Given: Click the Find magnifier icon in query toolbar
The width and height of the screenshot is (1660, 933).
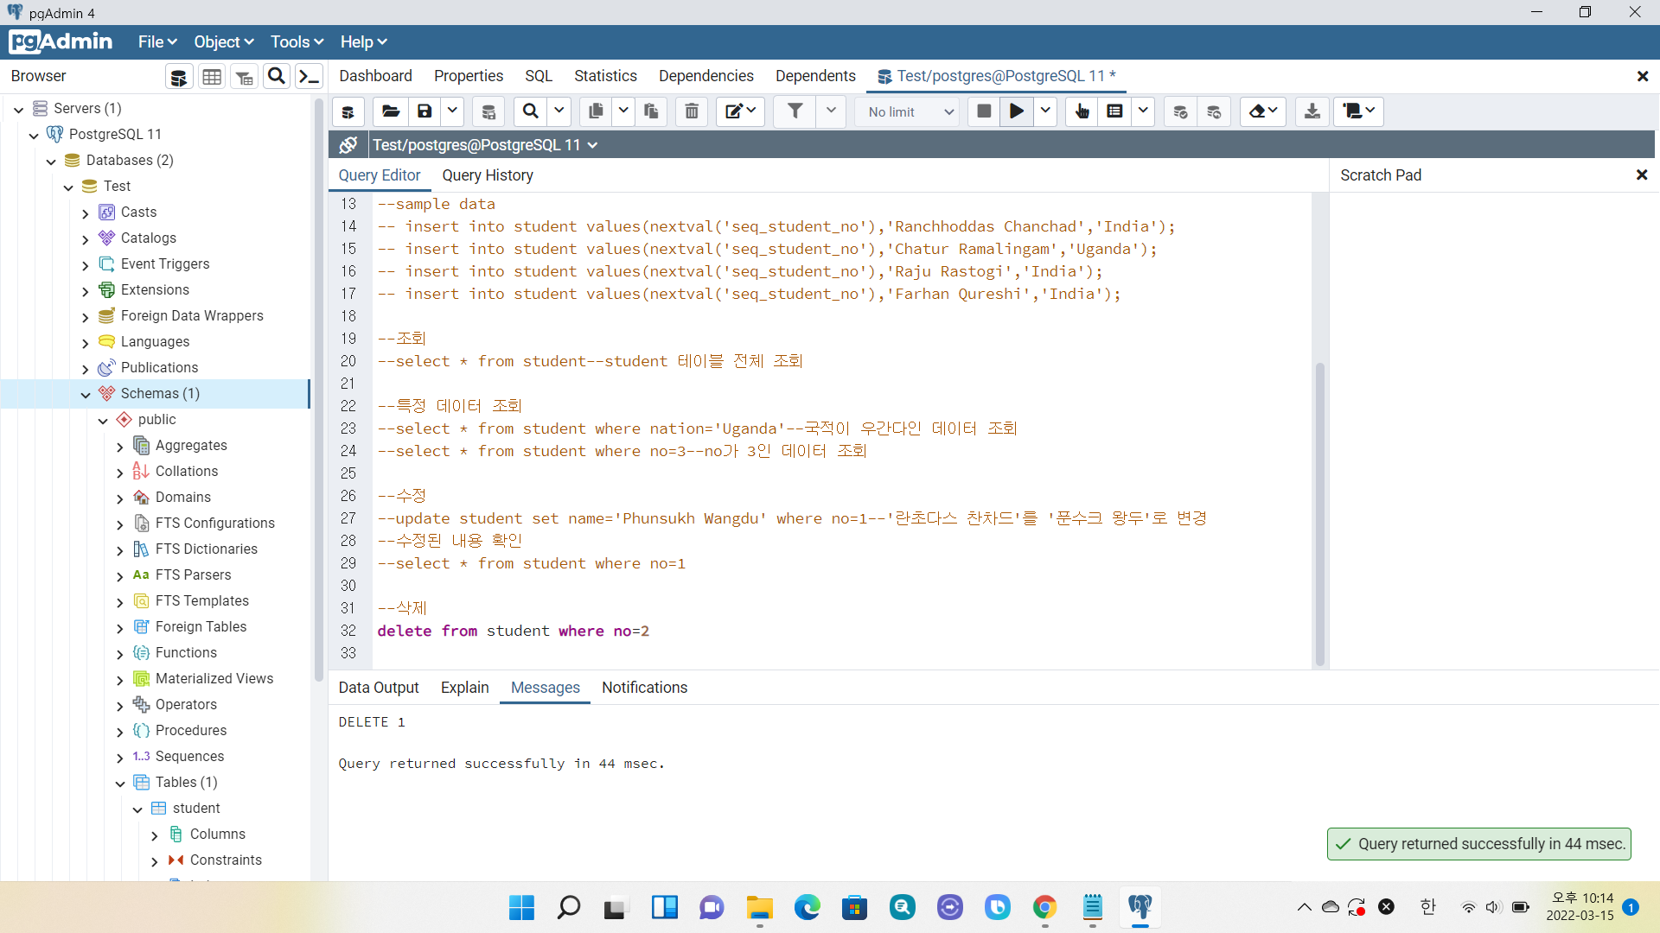Looking at the screenshot, I should 531,111.
